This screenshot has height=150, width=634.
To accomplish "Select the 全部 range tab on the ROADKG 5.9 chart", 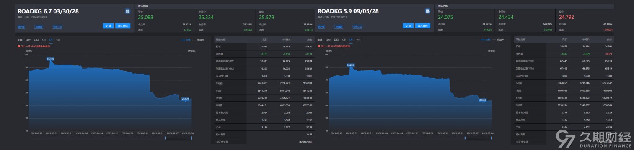I will (x=320, y=40).
